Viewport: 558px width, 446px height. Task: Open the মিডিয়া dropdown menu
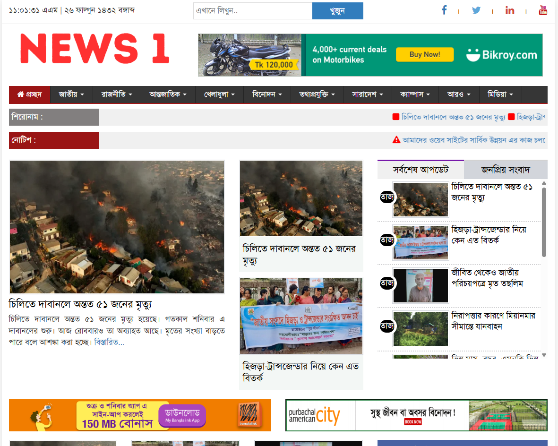[500, 94]
